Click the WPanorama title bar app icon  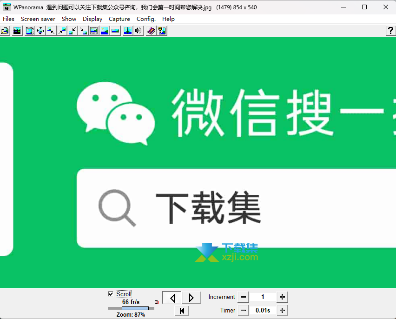click(7, 7)
